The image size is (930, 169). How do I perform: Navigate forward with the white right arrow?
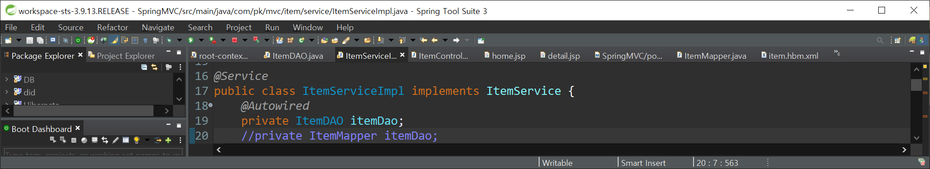[x=456, y=40]
